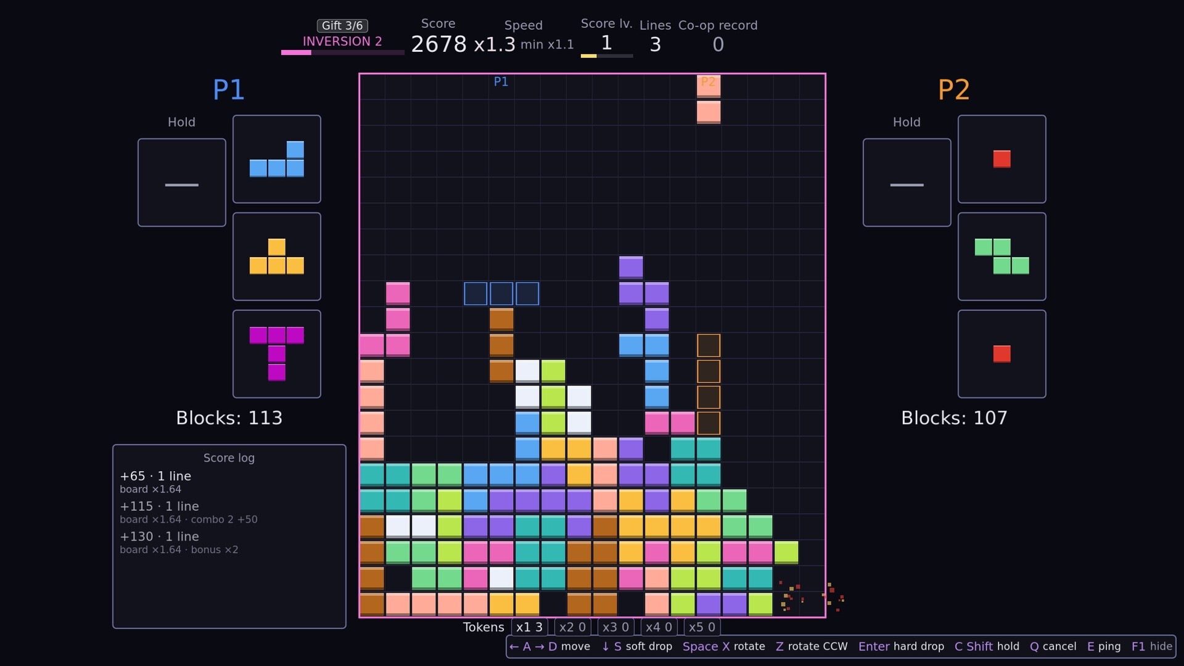Select the x5 0 token
The width and height of the screenshot is (1184, 666).
[702, 627]
